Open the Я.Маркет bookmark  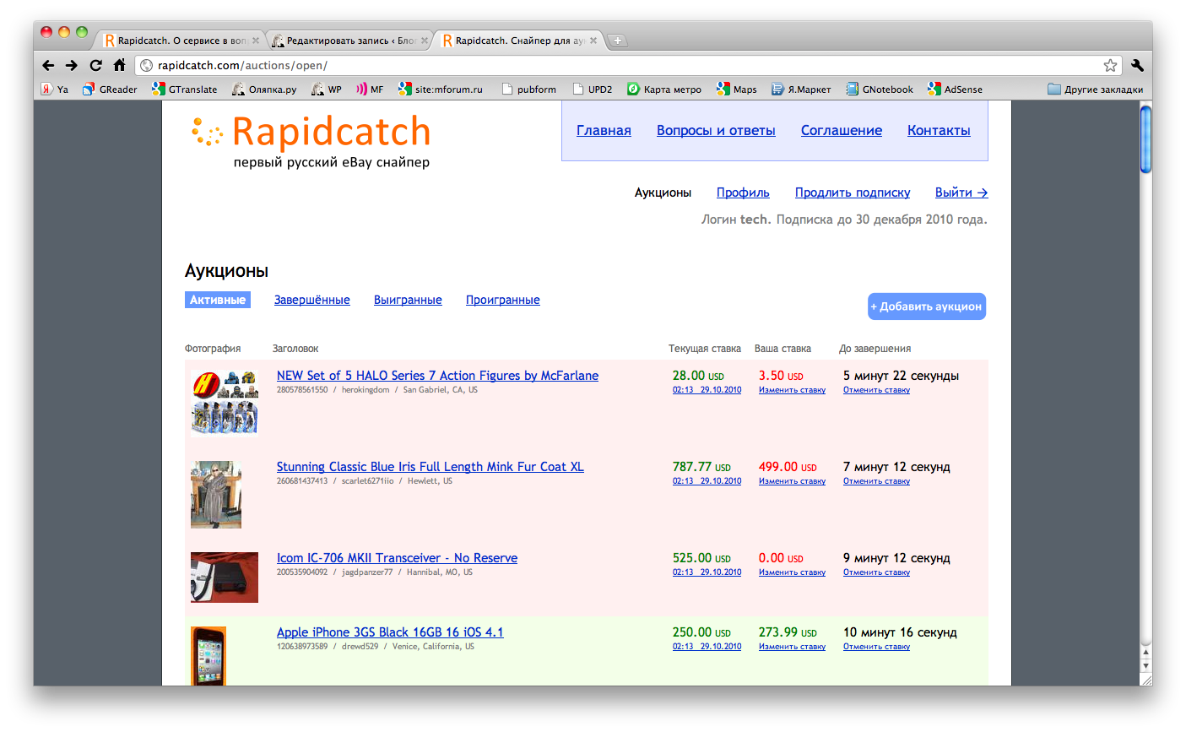coord(801,89)
